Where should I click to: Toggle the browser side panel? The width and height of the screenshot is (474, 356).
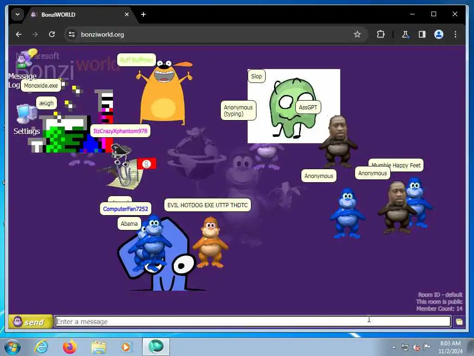[422, 34]
